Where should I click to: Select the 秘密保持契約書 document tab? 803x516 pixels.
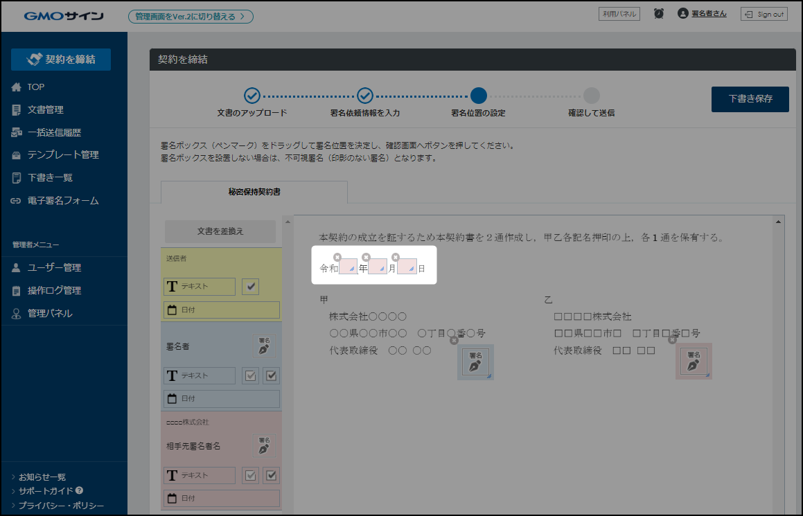[254, 191]
